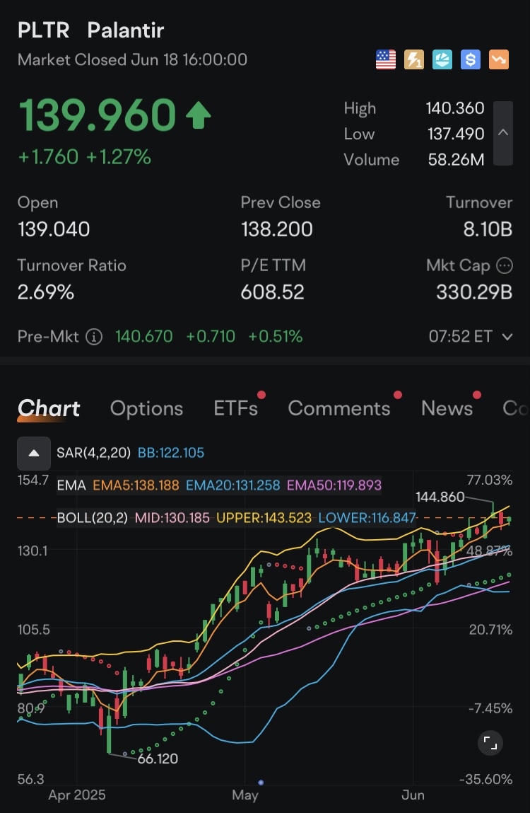The height and width of the screenshot is (813, 530).
Task: Open the News tab
Action: click(x=447, y=408)
